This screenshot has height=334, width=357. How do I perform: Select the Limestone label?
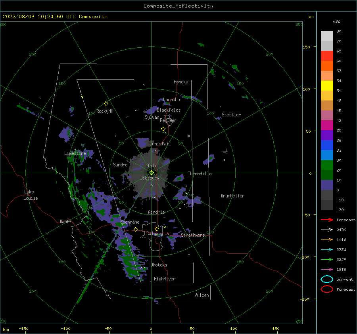[x=75, y=153]
